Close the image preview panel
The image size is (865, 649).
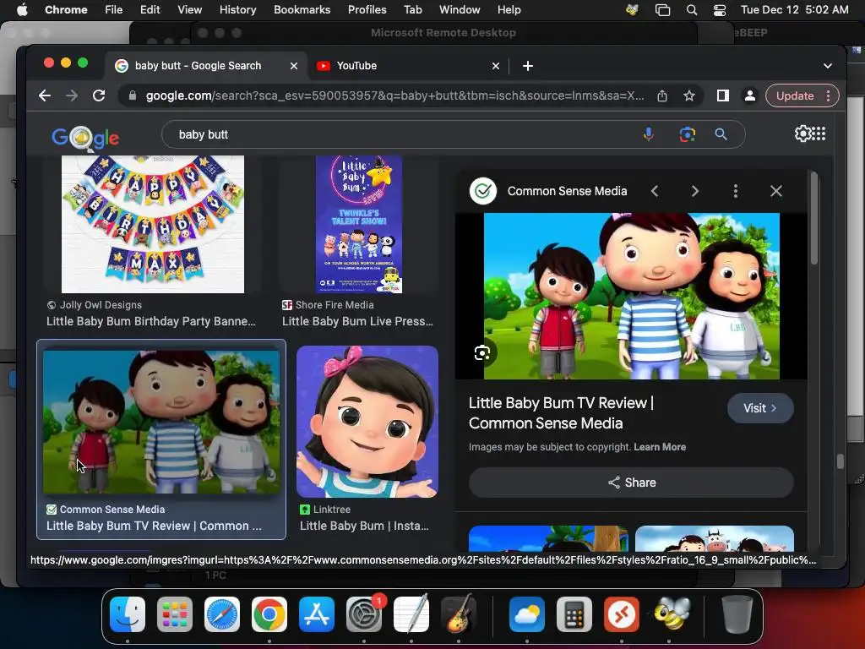pos(776,191)
